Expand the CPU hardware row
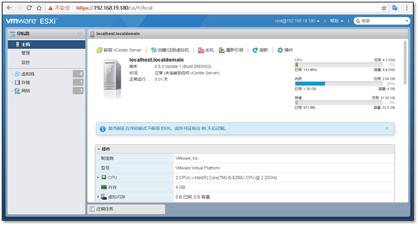This screenshot has width=419, height=226. [x=98, y=177]
